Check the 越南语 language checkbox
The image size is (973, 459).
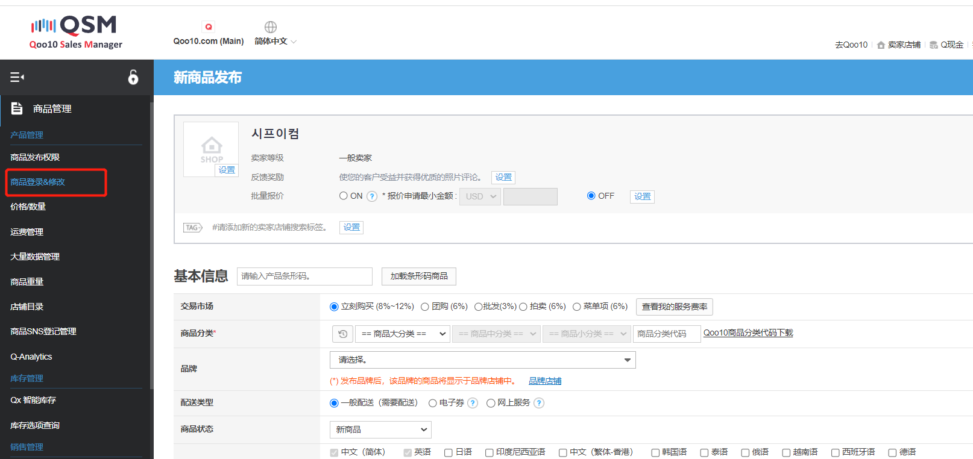pyautogui.click(x=786, y=452)
